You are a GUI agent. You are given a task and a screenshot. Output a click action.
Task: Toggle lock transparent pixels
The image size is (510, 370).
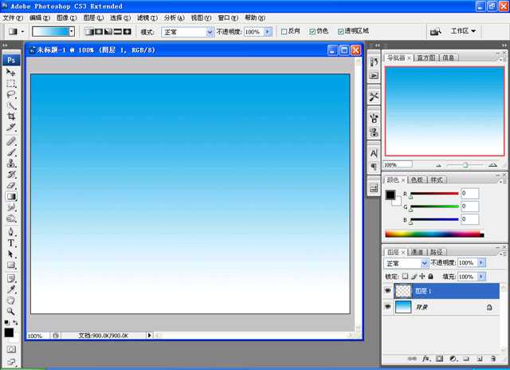405,276
